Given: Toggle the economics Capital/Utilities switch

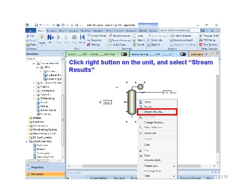Looking at the screenshot, I should (124, 54).
